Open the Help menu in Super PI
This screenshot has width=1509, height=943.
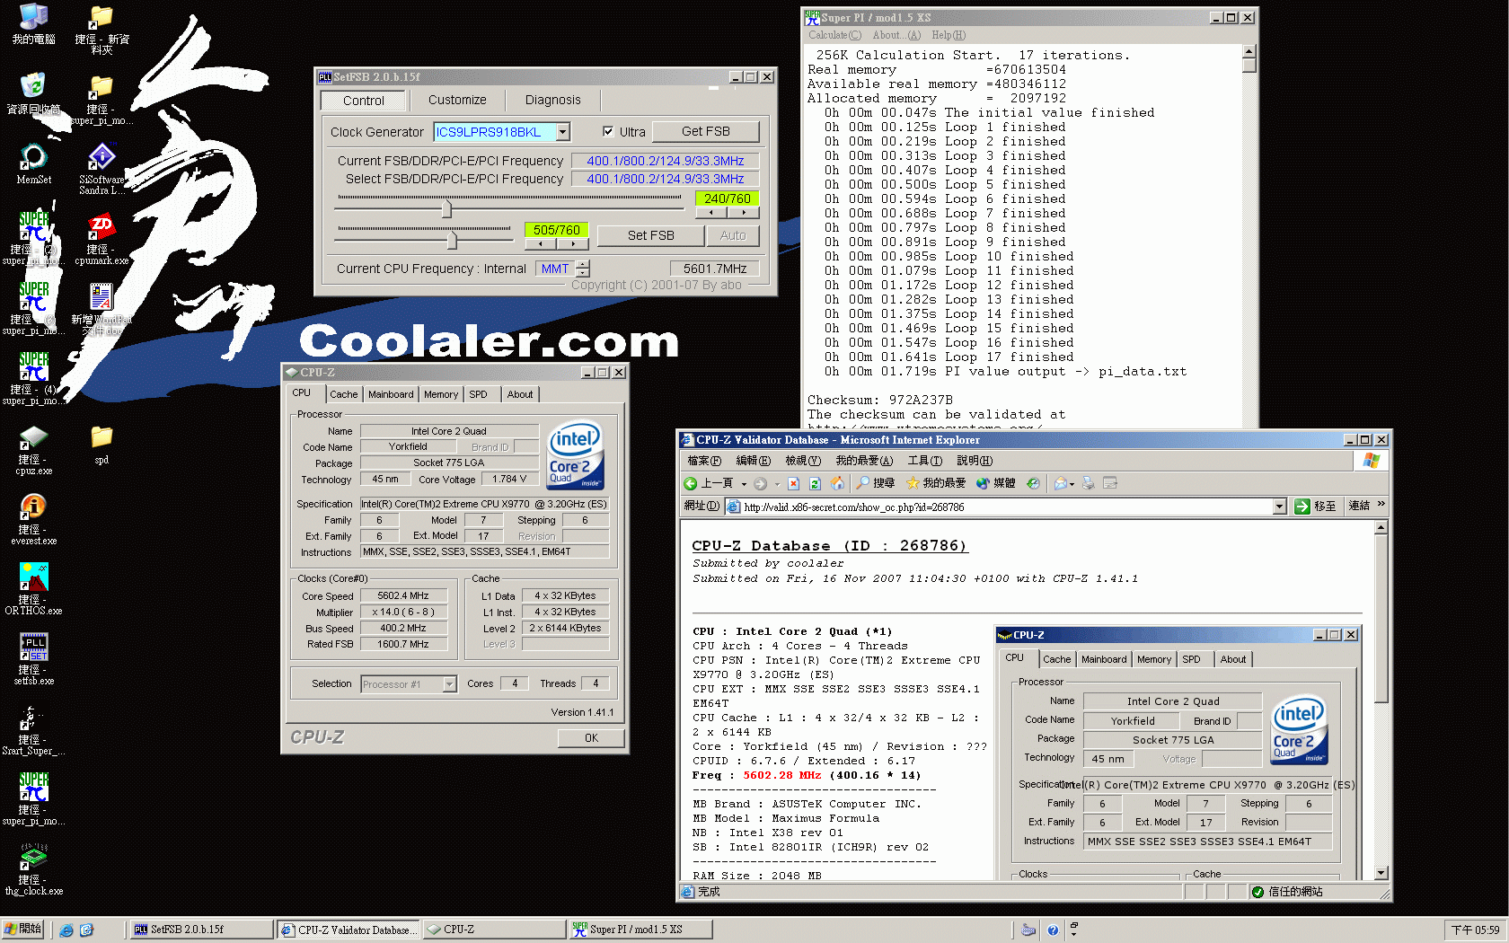click(949, 35)
